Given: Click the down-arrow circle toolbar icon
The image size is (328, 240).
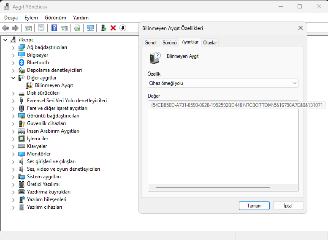Looking at the screenshot, I should 123,28.
